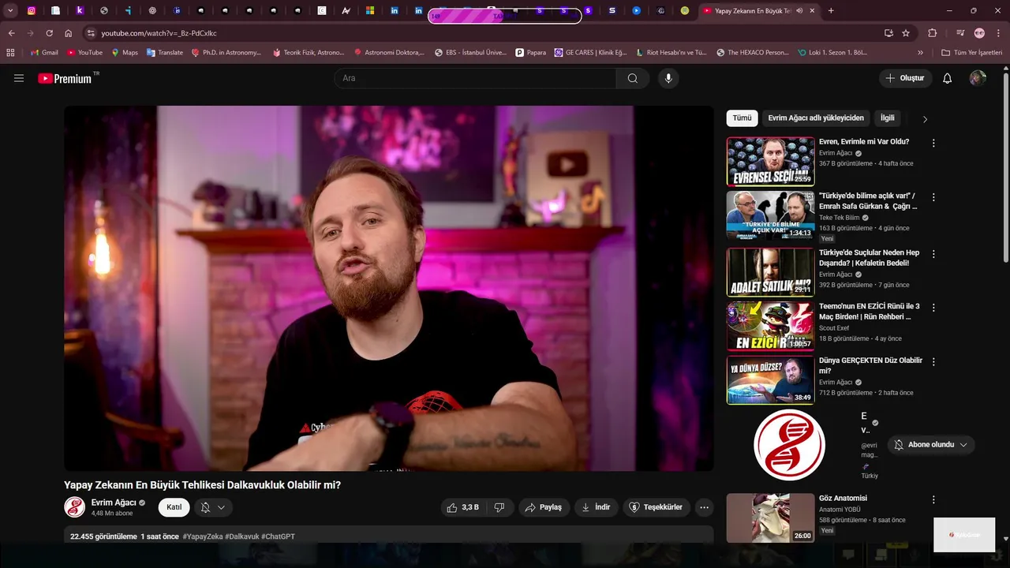Click the #ChatGPT hashtag
The image size is (1010, 568).
tap(278, 536)
